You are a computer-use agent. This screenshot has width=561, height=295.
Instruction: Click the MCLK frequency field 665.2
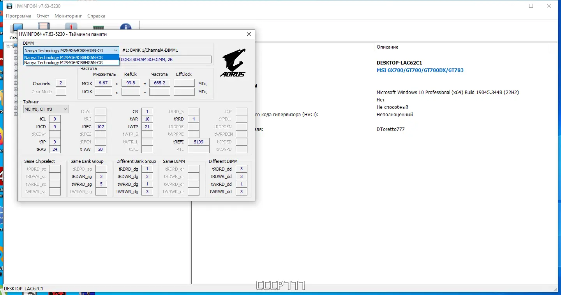pos(160,83)
